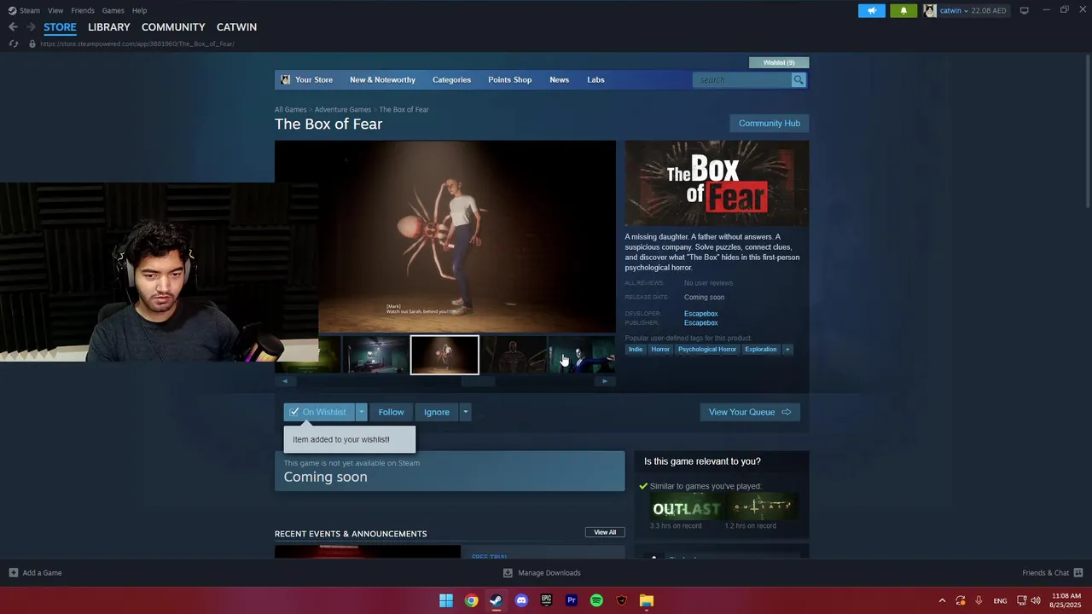Open the Wishlist (9) button
The image size is (1092, 614).
click(779, 62)
